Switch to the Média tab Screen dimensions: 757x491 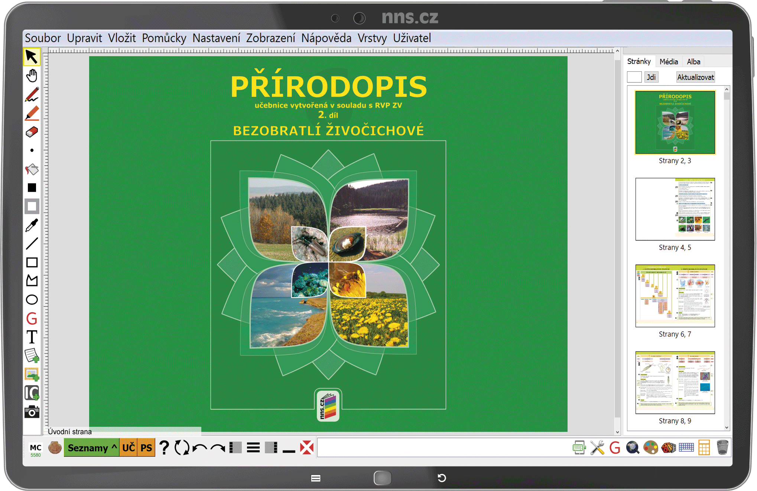669,62
